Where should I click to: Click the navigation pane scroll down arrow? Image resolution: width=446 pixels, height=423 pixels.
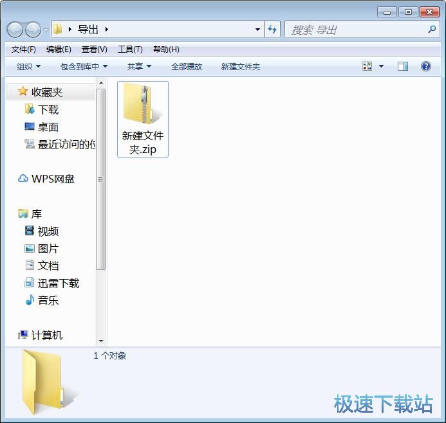[100, 341]
